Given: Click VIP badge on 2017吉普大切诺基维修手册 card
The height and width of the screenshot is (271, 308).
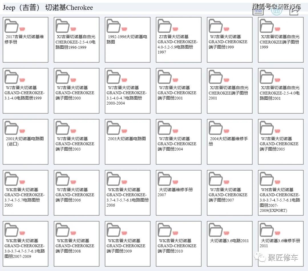Looking at the screenshot, I should (22, 29).
